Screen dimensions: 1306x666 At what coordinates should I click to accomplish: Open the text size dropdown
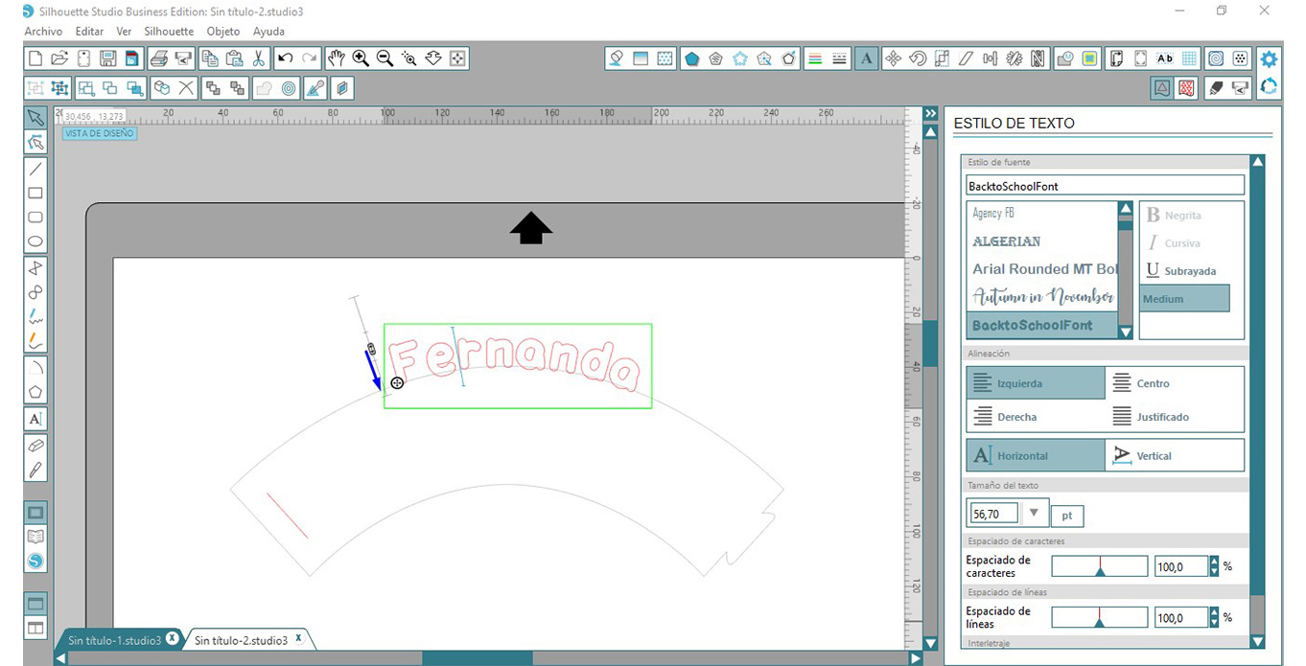(1034, 514)
